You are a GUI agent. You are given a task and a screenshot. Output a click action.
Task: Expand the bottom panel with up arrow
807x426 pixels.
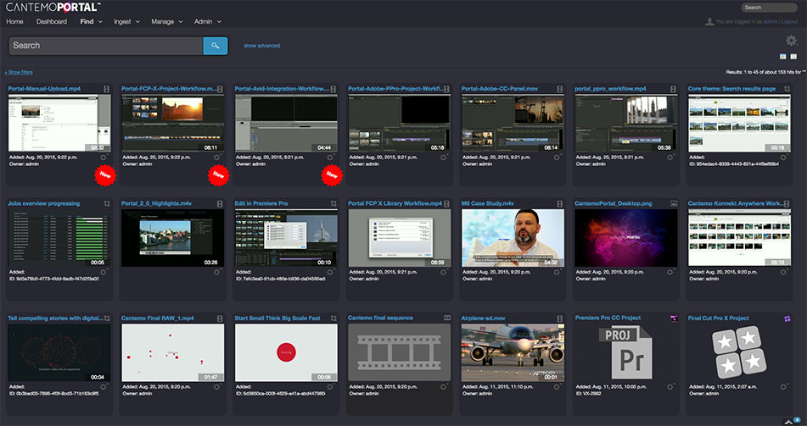click(787, 422)
